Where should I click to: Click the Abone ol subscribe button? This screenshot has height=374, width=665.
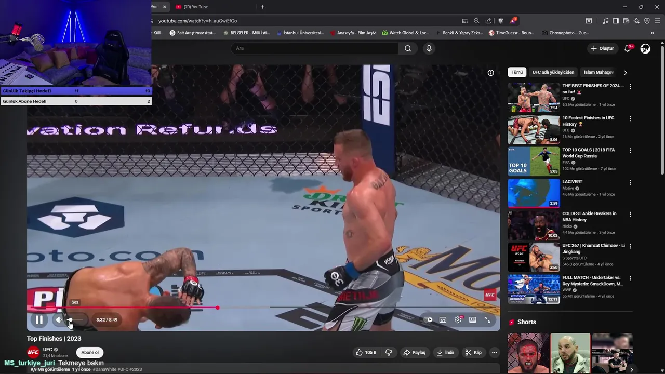click(x=89, y=352)
